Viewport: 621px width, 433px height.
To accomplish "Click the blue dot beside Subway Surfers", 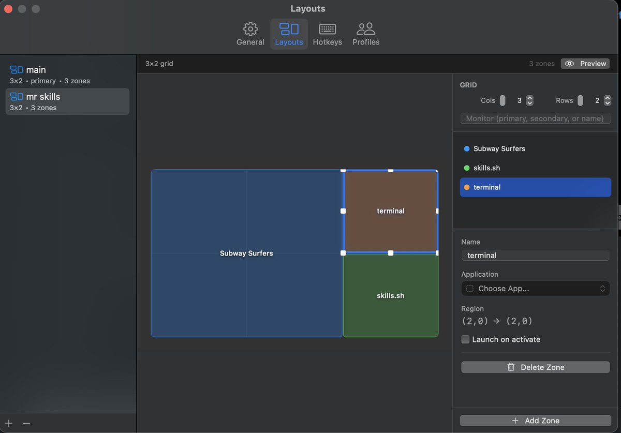I will click(x=467, y=148).
